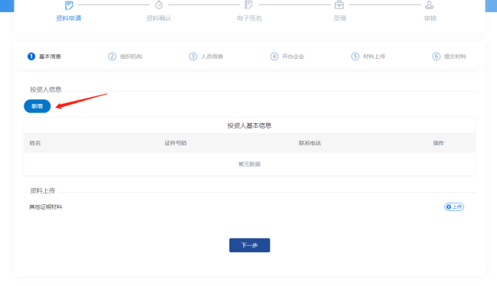This screenshot has height=286, width=497.
Task: Switch to the 人员信息 tab
Action: (x=212, y=57)
